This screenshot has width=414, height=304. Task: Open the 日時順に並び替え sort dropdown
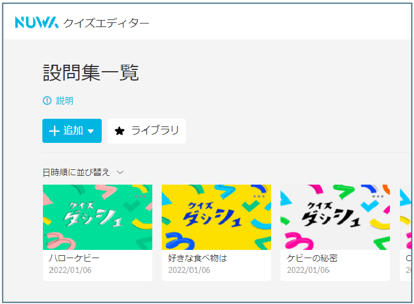point(83,172)
